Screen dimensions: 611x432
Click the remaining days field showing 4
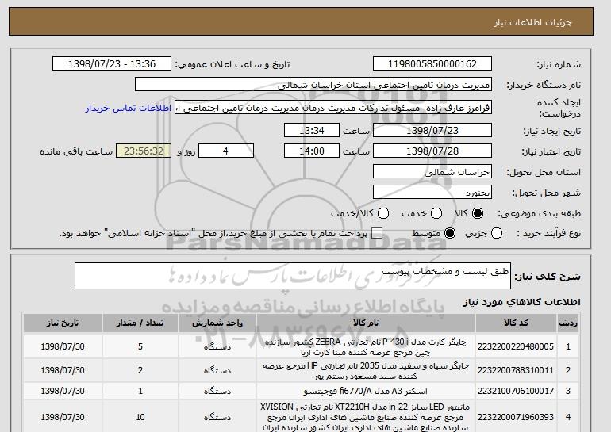click(x=226, y=151)
